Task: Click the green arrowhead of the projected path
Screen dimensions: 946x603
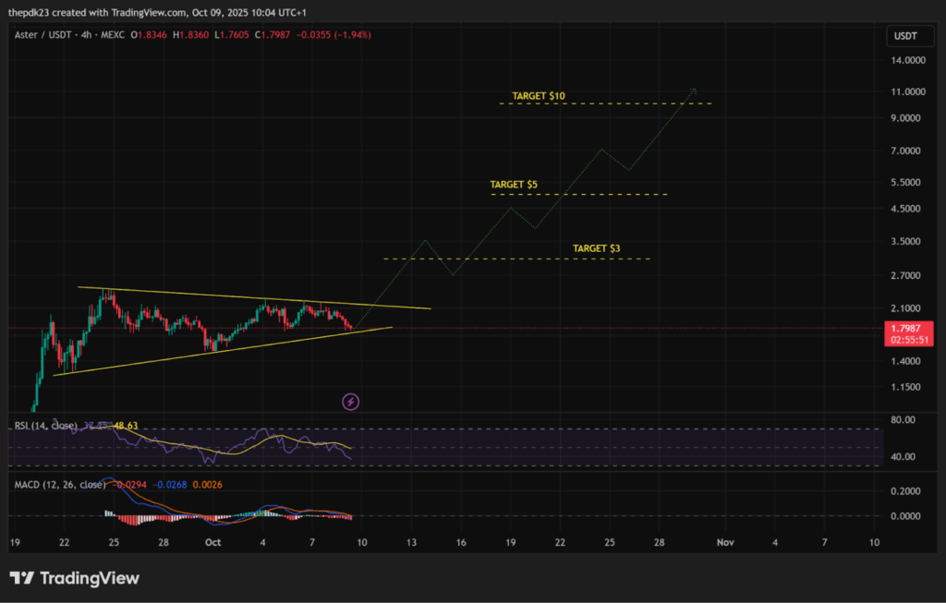Action: point(692,90)
